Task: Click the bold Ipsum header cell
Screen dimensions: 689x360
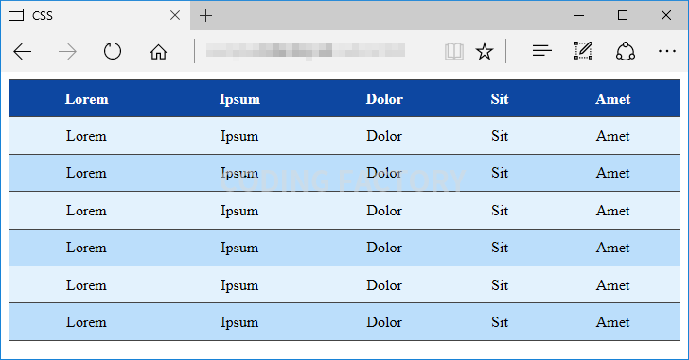Action: tap(239, 99)
